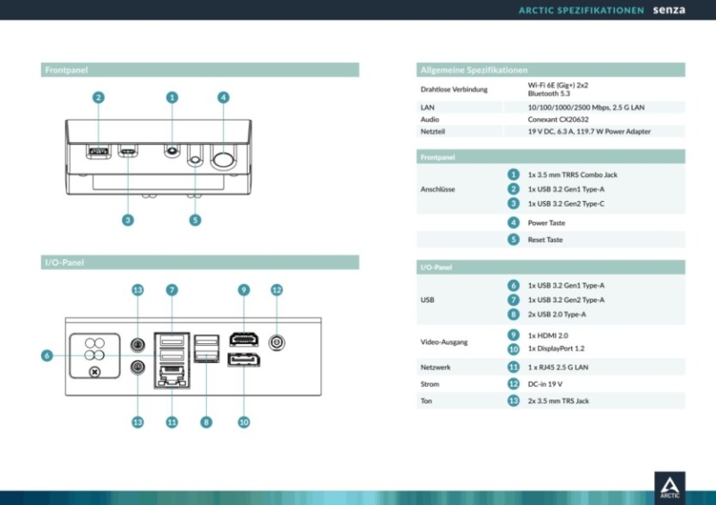716x505 pixels.
Task: Click the '1 x RJ45 2.5 G LAN' entry
Action: (x=558, y=367)
